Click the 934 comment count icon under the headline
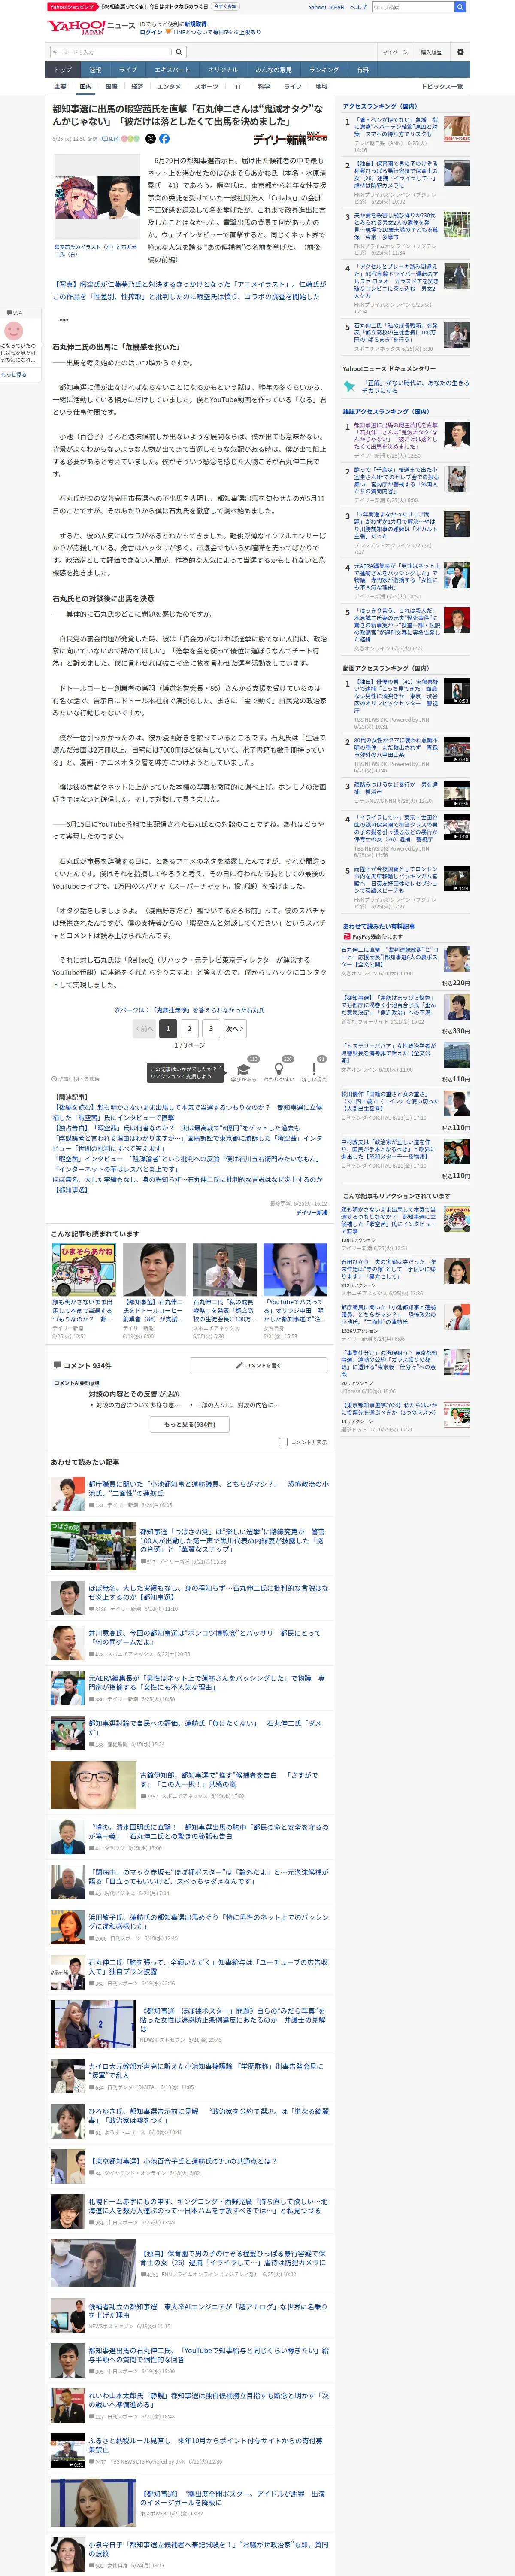This screenshot has height=2576, width=515. pos(111,139)
